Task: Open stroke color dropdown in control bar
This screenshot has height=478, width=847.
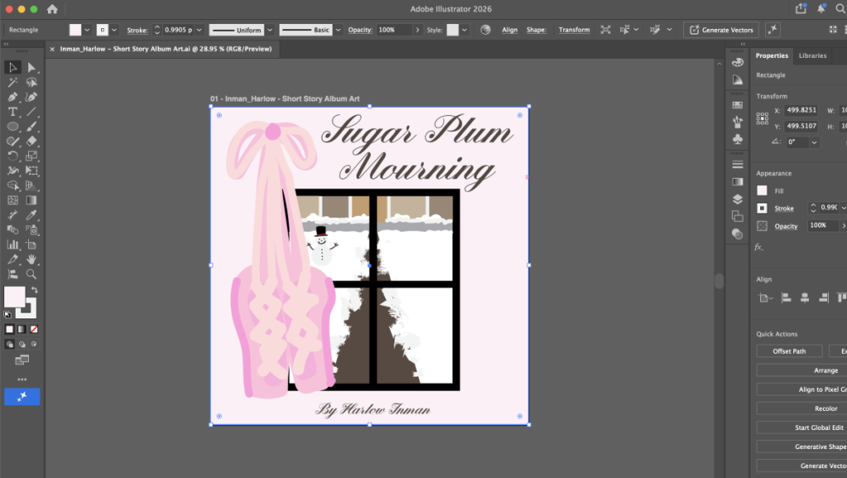Action: pos(114,31)
